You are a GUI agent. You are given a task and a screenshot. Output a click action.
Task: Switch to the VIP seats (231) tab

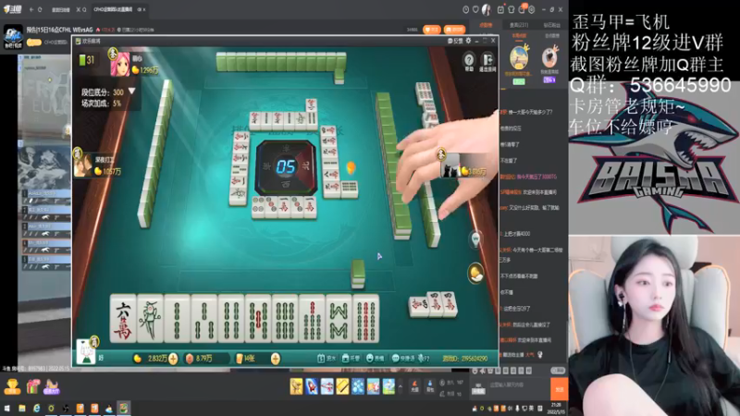coord(519,25)
